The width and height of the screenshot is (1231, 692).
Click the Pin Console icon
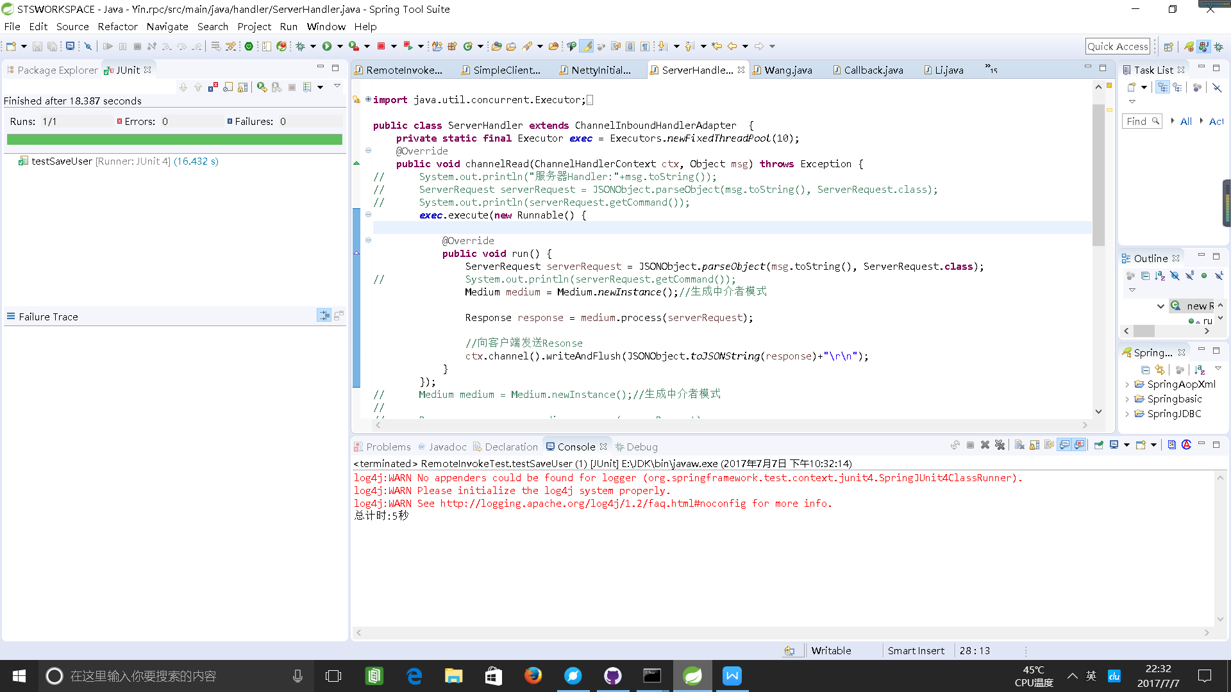(1098, 445)
